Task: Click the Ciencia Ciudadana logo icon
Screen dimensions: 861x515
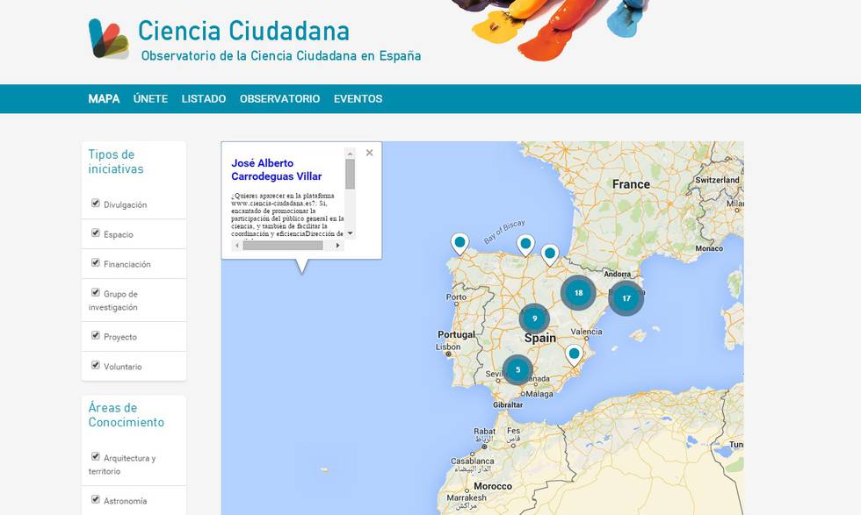Action: 108,39
